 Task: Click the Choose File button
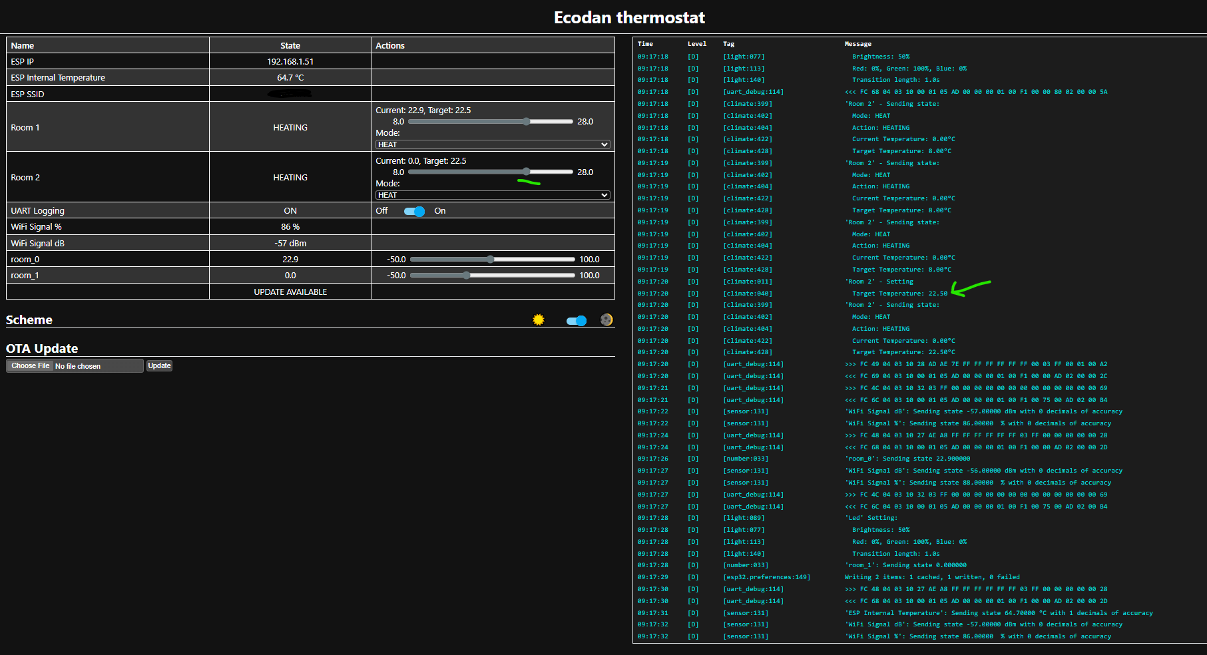pyautogui.click(x=31, y=366)
